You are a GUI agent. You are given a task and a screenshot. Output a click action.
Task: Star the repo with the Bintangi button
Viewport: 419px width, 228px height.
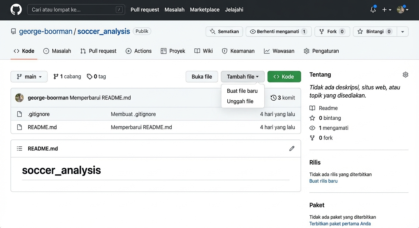[x=375, y=31]
